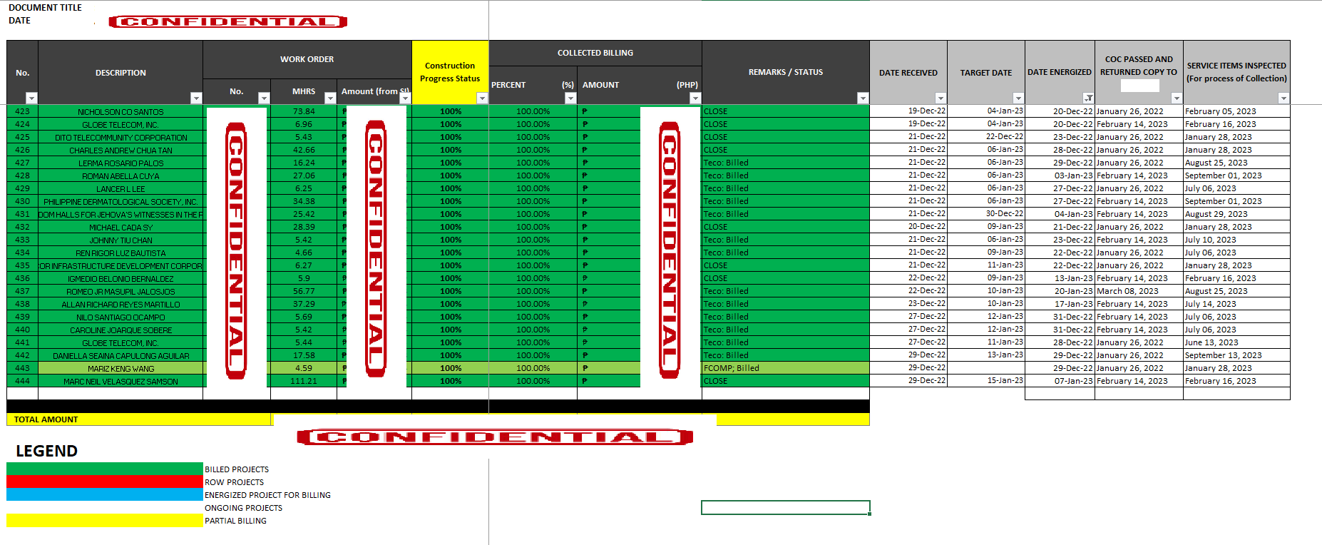Open the AMOUNT (PHP) filter dropdown
The height and width of the screenshot is (545, 1322).
tap(695, 98)
